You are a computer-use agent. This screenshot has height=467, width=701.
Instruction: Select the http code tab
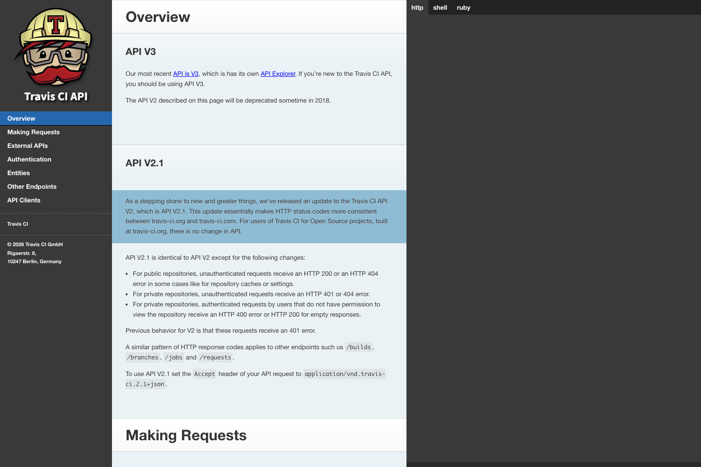[417, 7]
